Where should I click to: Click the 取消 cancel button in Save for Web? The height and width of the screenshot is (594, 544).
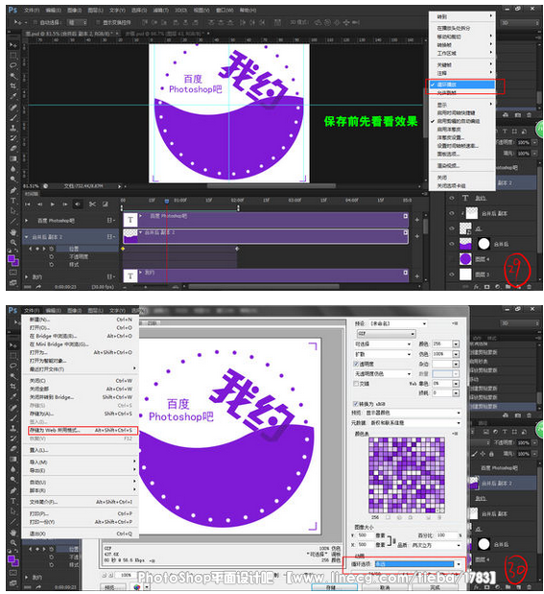[385, 587]
